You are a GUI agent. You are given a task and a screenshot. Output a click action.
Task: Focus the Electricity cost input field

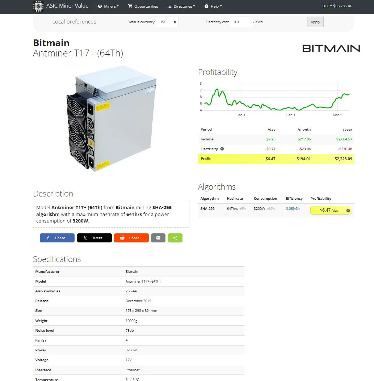point(241,22)
